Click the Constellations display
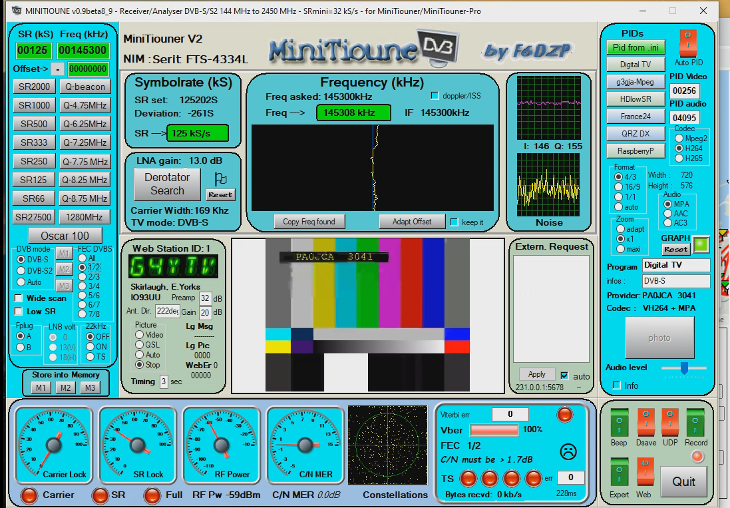730x508 pixels. (x=388, y=445)
